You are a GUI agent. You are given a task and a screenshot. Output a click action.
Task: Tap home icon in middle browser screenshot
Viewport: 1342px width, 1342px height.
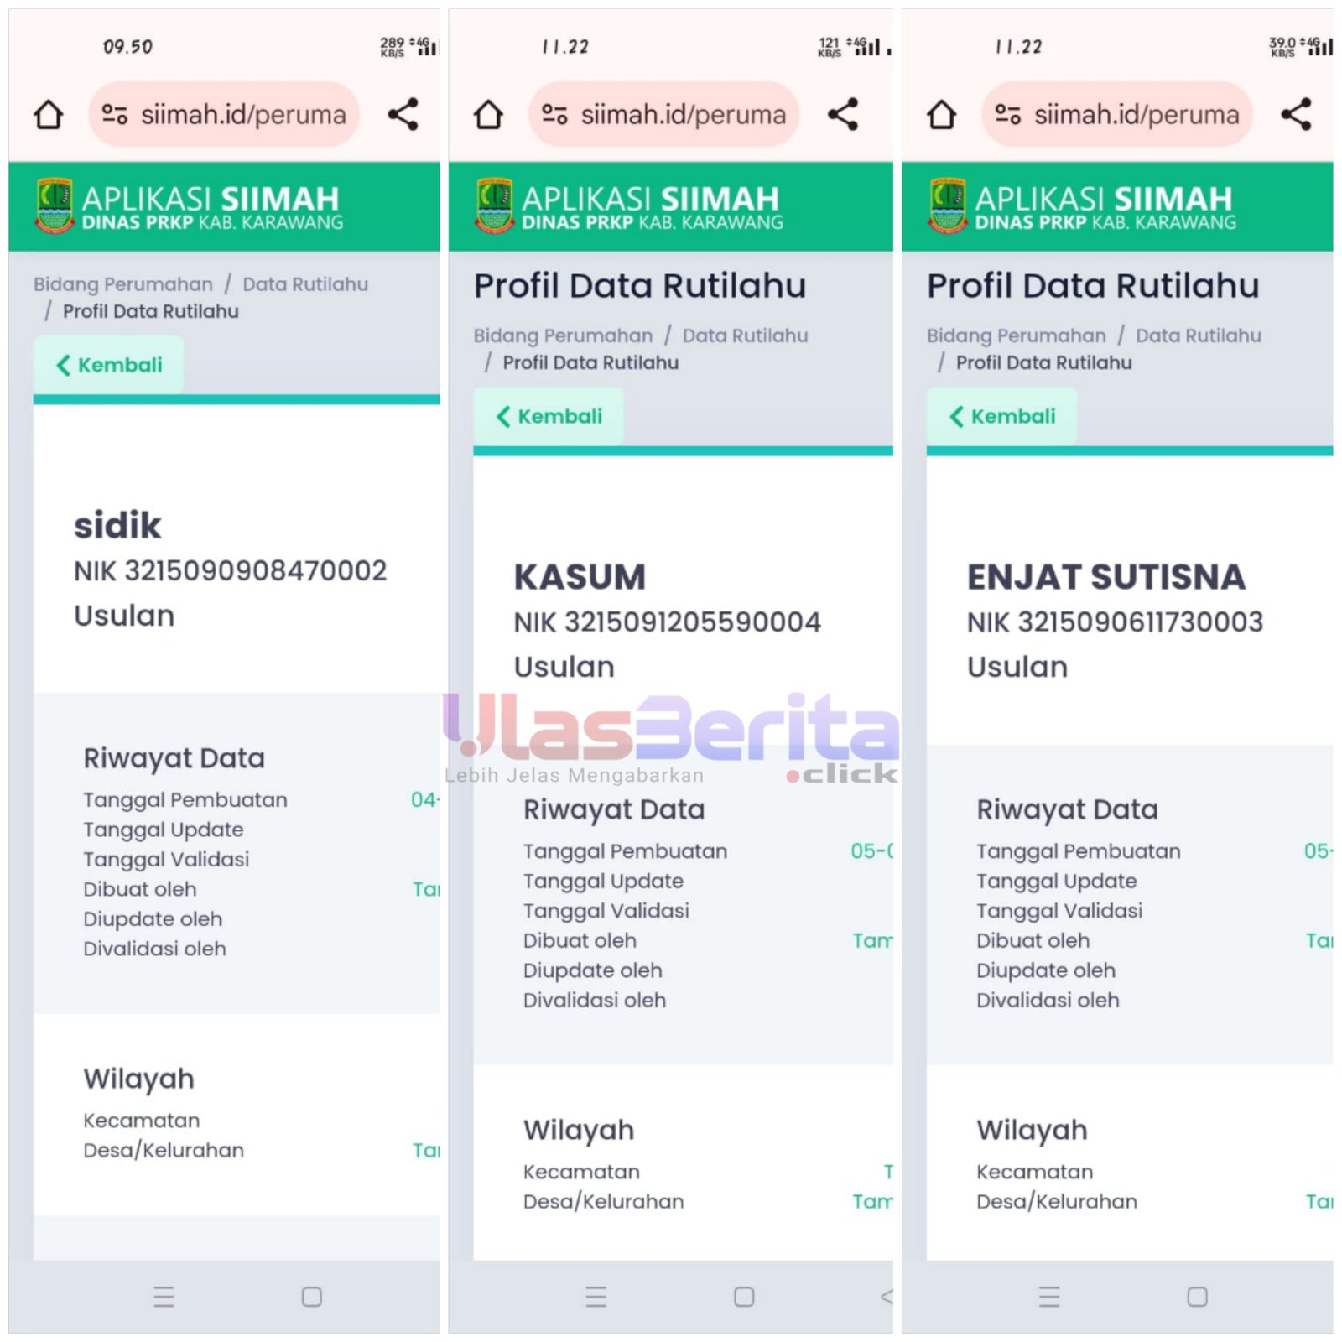(x=488, y=114)
